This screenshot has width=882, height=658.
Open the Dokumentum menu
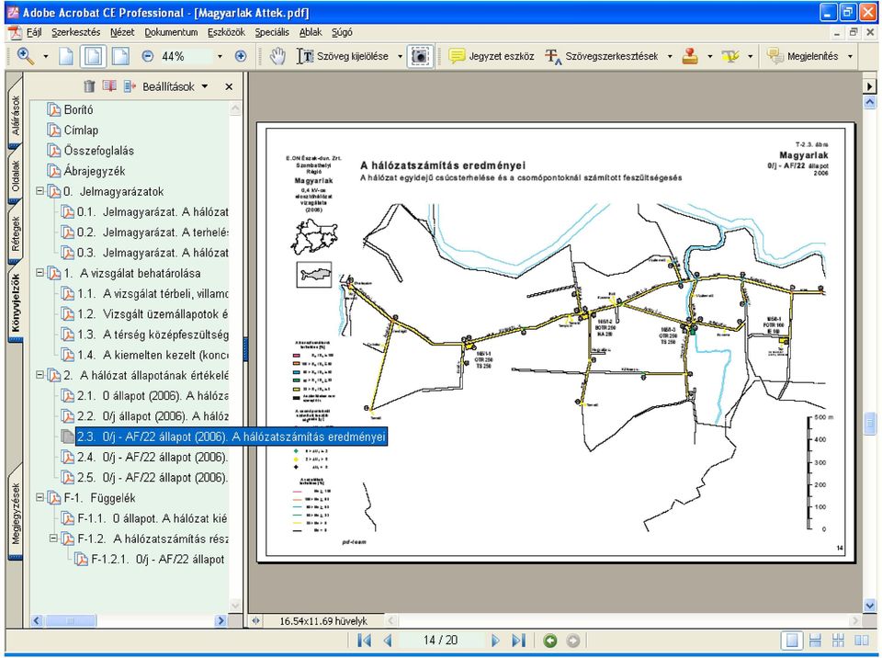(171, 32)
